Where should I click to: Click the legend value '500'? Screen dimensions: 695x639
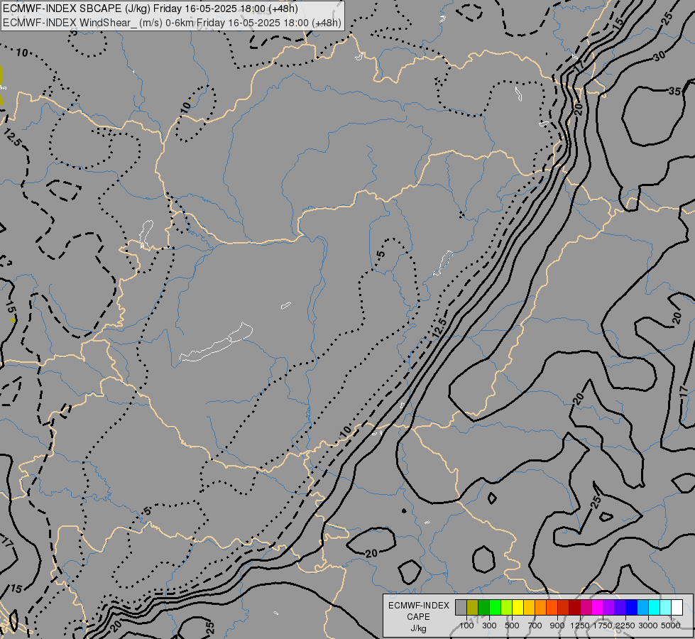click(512, 626)
